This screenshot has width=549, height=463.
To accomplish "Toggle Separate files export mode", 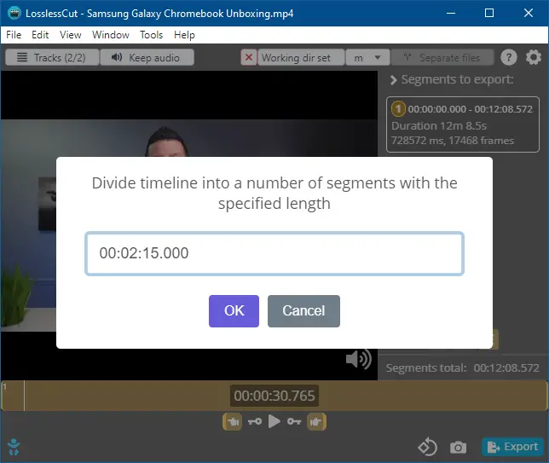I will [442, 57].
